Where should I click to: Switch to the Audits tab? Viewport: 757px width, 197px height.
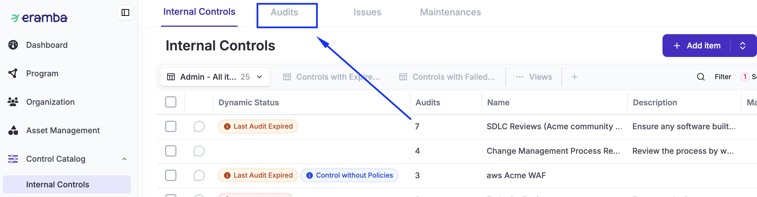click(284, 12)
